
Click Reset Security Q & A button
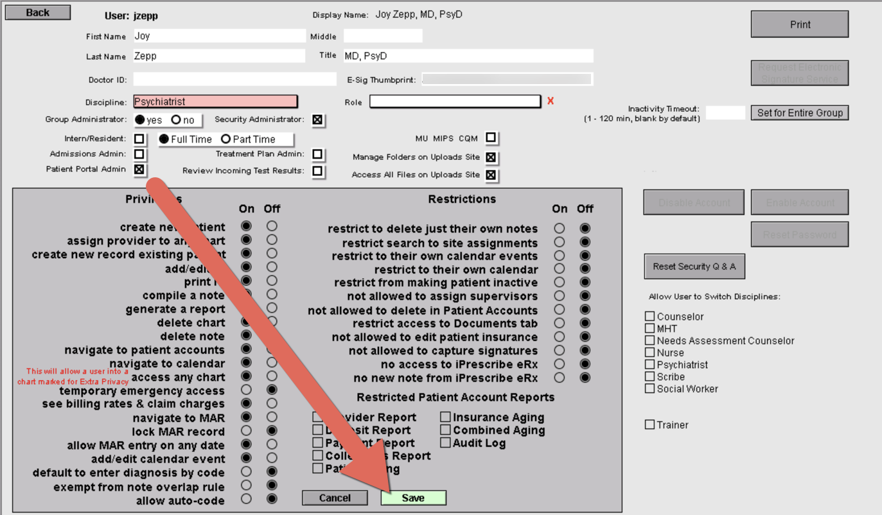694,266
